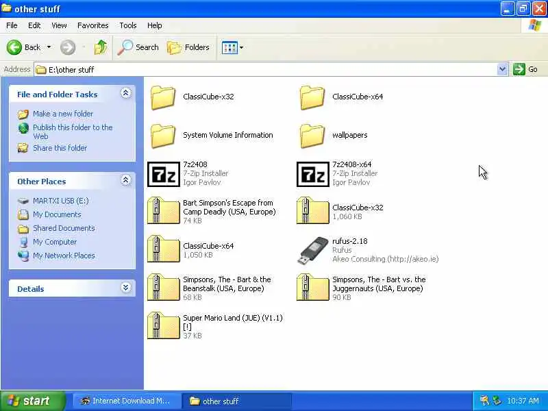Collapse the Other Places panel

(126, 180)
